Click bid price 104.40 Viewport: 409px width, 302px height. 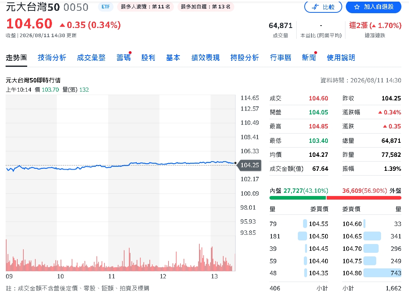click(x=319, y=261)
